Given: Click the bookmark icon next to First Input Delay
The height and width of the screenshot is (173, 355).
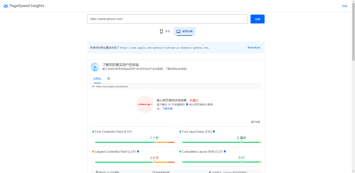Looking at the screenshot, I should pyautogui.click(x=214, y=132).
